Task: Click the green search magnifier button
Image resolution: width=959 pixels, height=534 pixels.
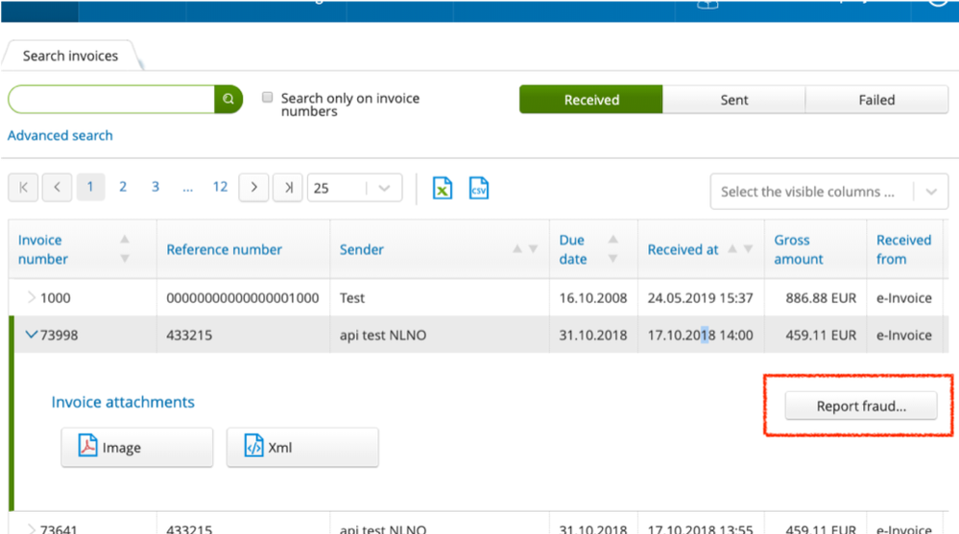Action: click(228, 99)
